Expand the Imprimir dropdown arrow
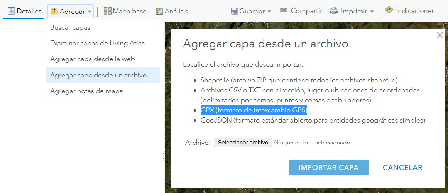The image size is (448, 193). coord(372,12)
